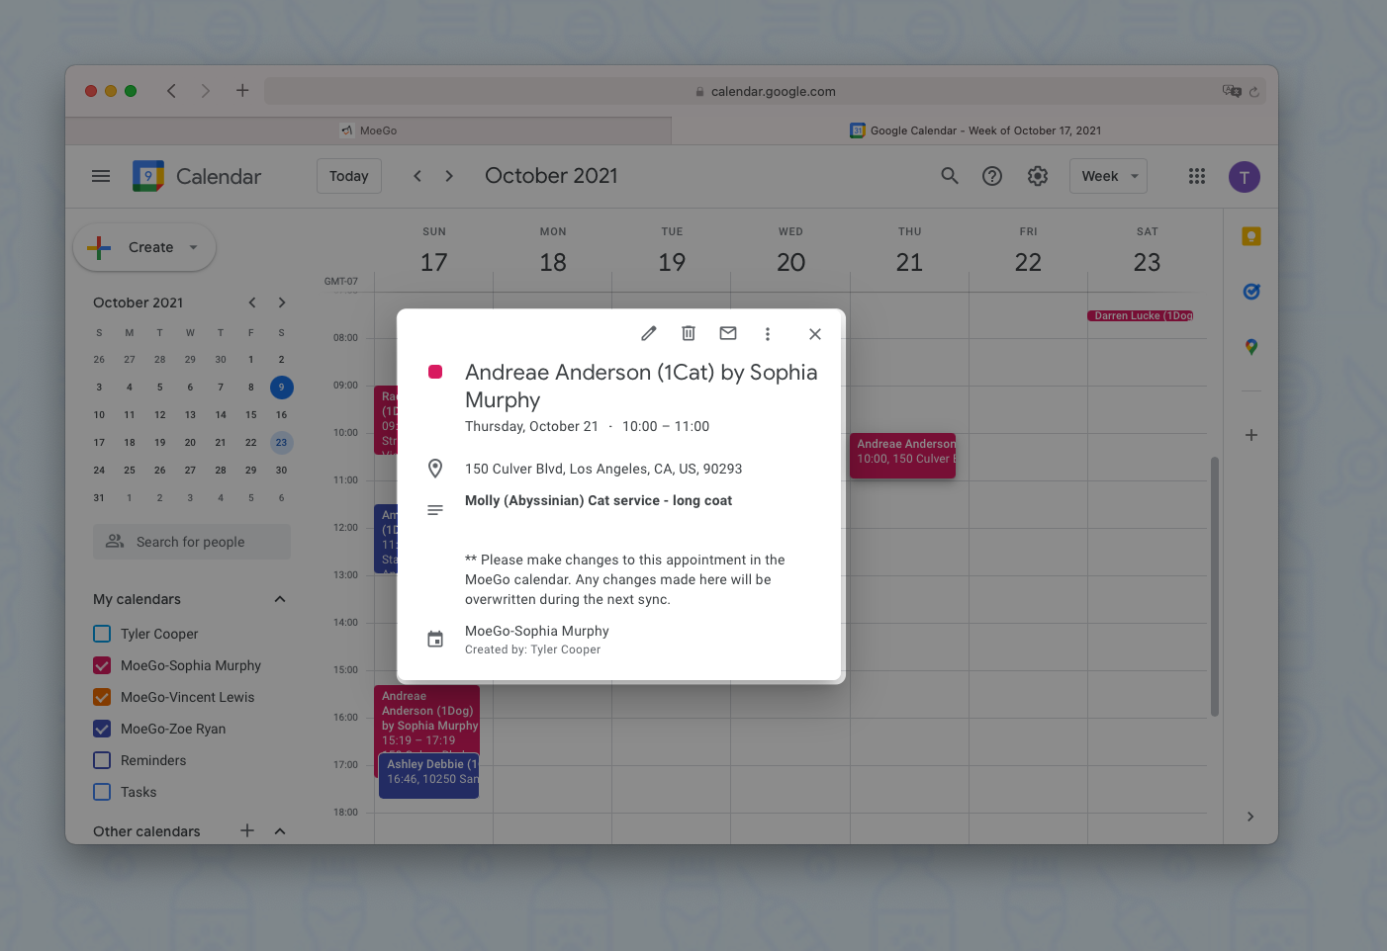Select October 9 in mini calendar
Image resolution: width=1387 pixels, height=951 pixels.
[x=282, y=388]
